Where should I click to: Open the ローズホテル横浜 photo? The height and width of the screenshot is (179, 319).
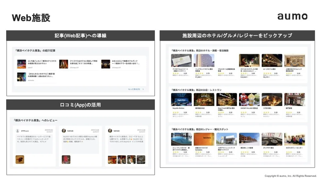[x=272, y=60]
